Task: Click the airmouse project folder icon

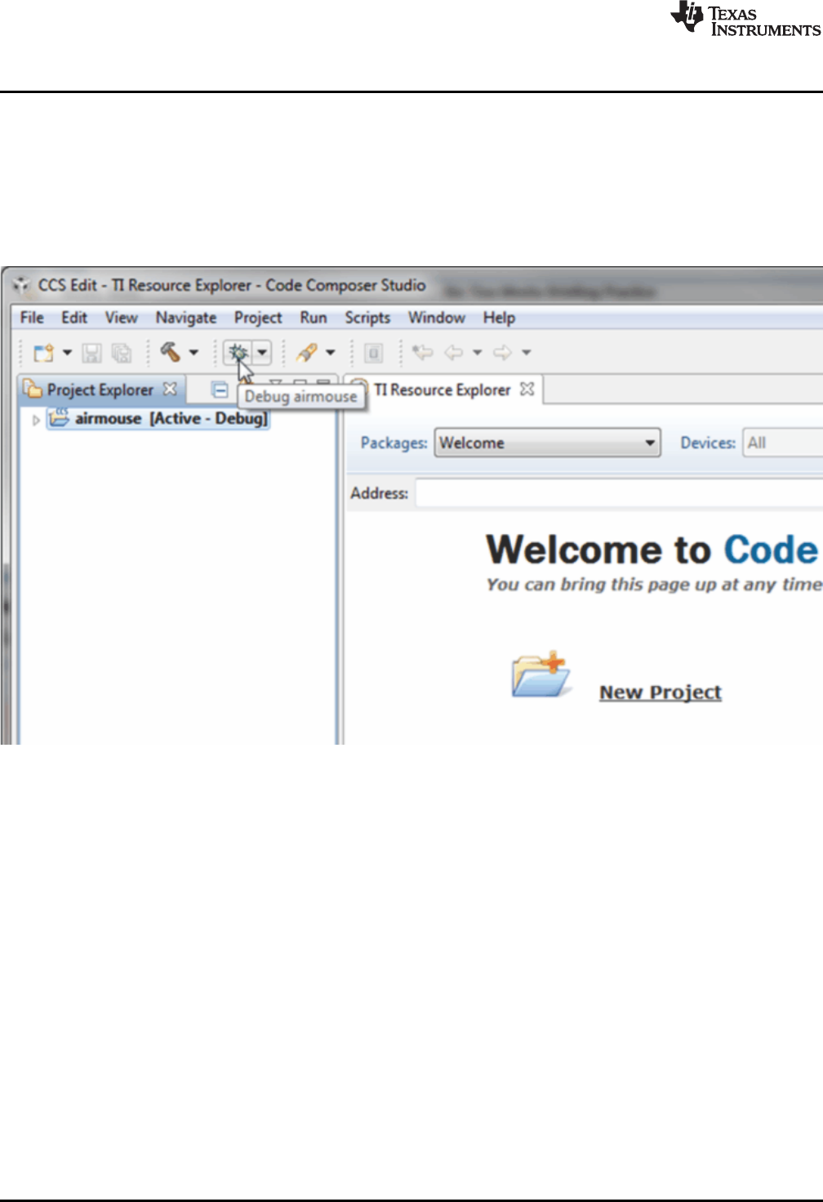Action: click(x=59, y=418)
